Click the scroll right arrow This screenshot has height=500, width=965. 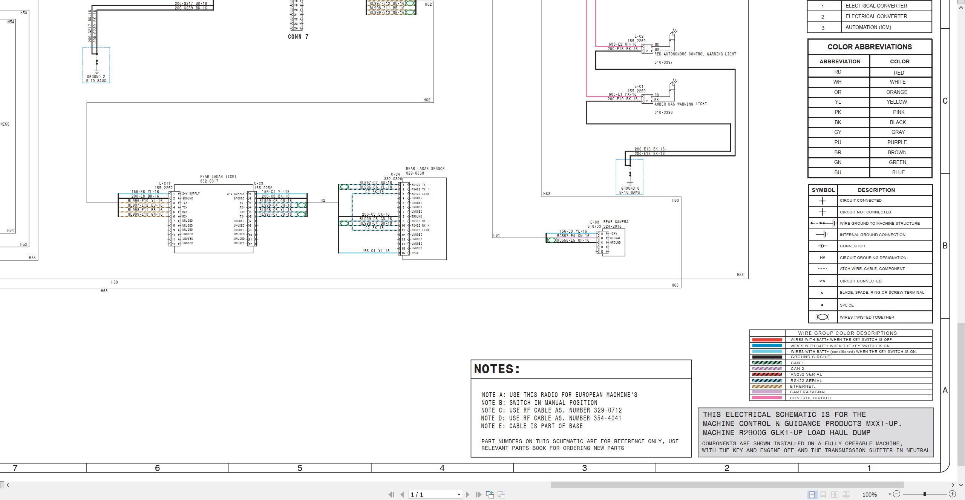pyautogui.click(x=953, y=485)
